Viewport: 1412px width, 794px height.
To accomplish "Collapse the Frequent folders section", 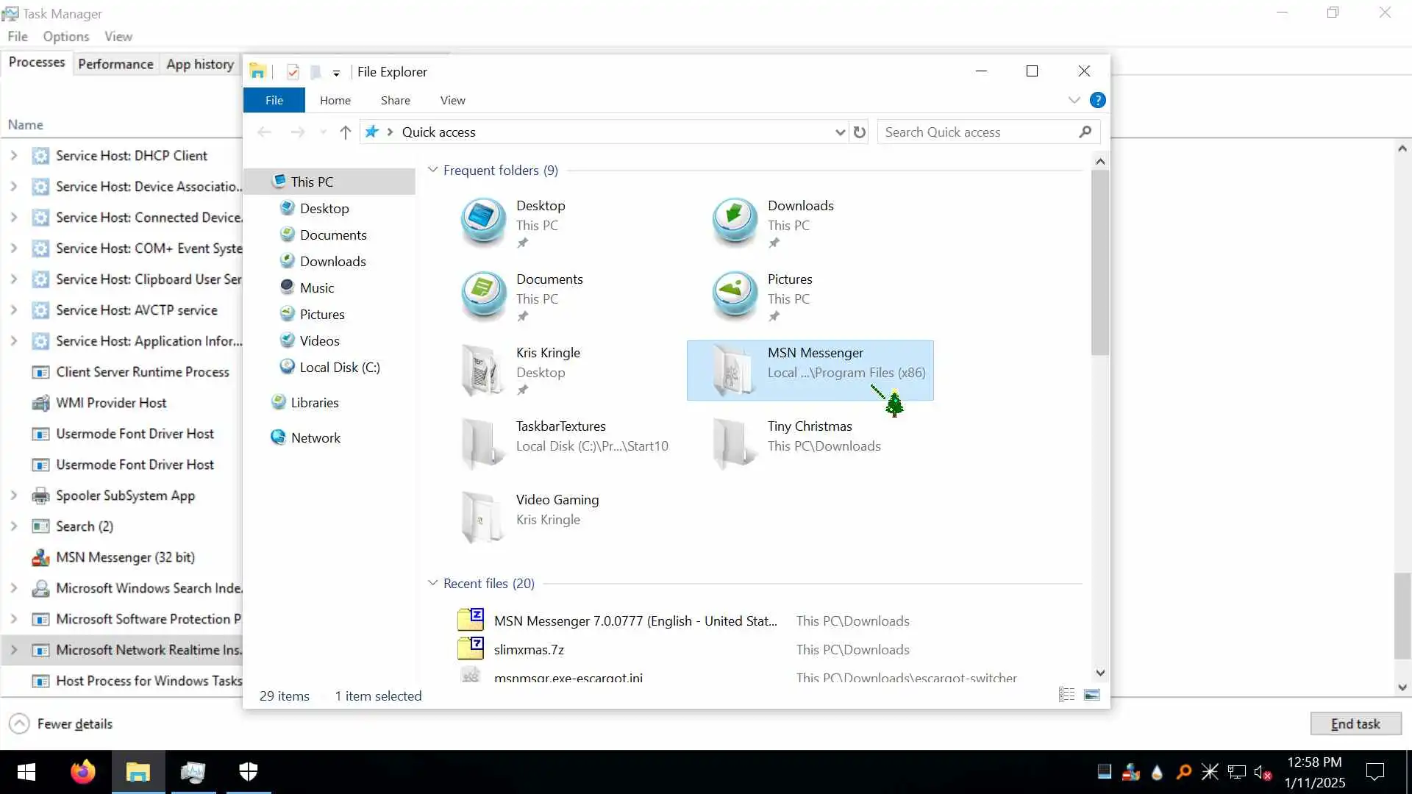I will (x=433, y=171).
